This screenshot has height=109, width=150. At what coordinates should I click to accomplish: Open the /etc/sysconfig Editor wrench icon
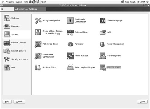click(38, 20)
